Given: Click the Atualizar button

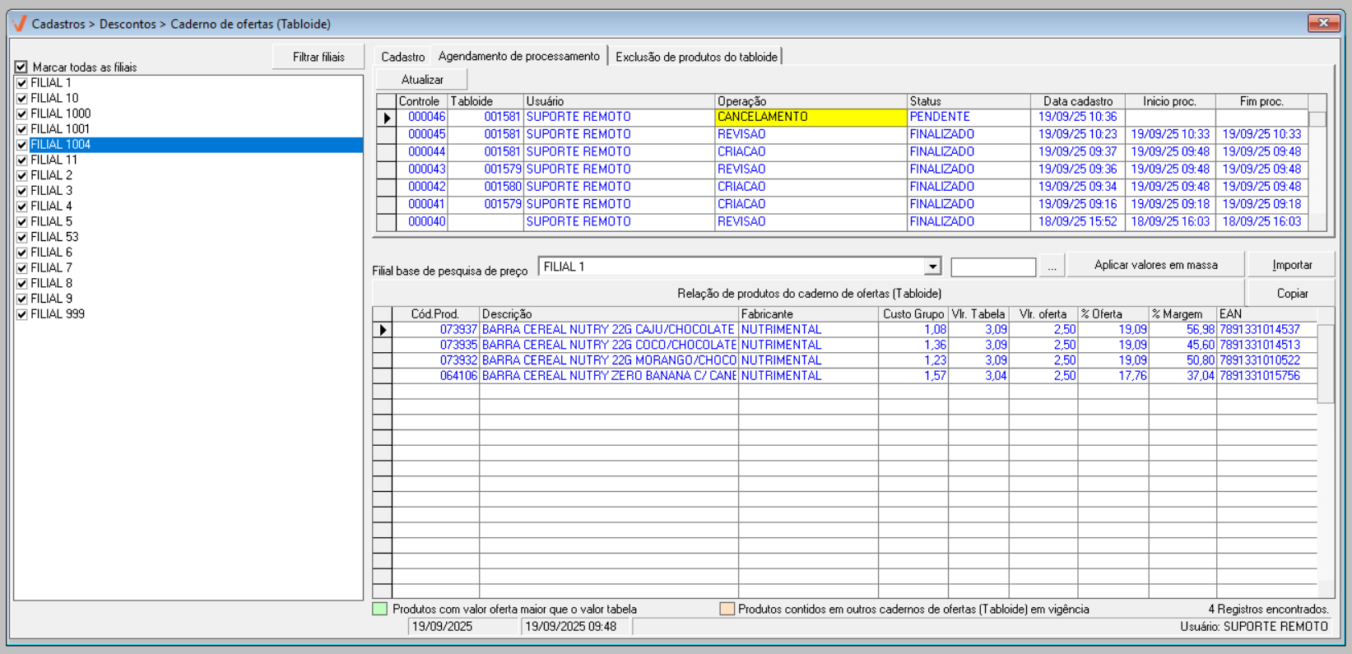Looking at the screenshot, I should point(422,80).
